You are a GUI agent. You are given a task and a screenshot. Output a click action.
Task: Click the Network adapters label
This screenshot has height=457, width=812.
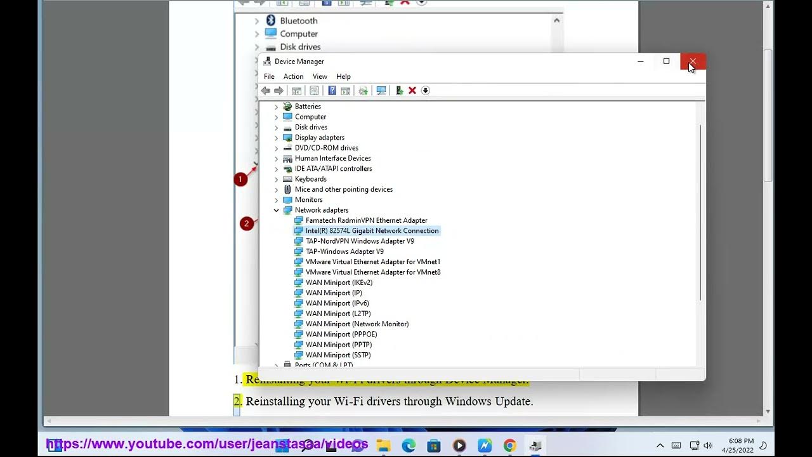[x=322, y=210]
